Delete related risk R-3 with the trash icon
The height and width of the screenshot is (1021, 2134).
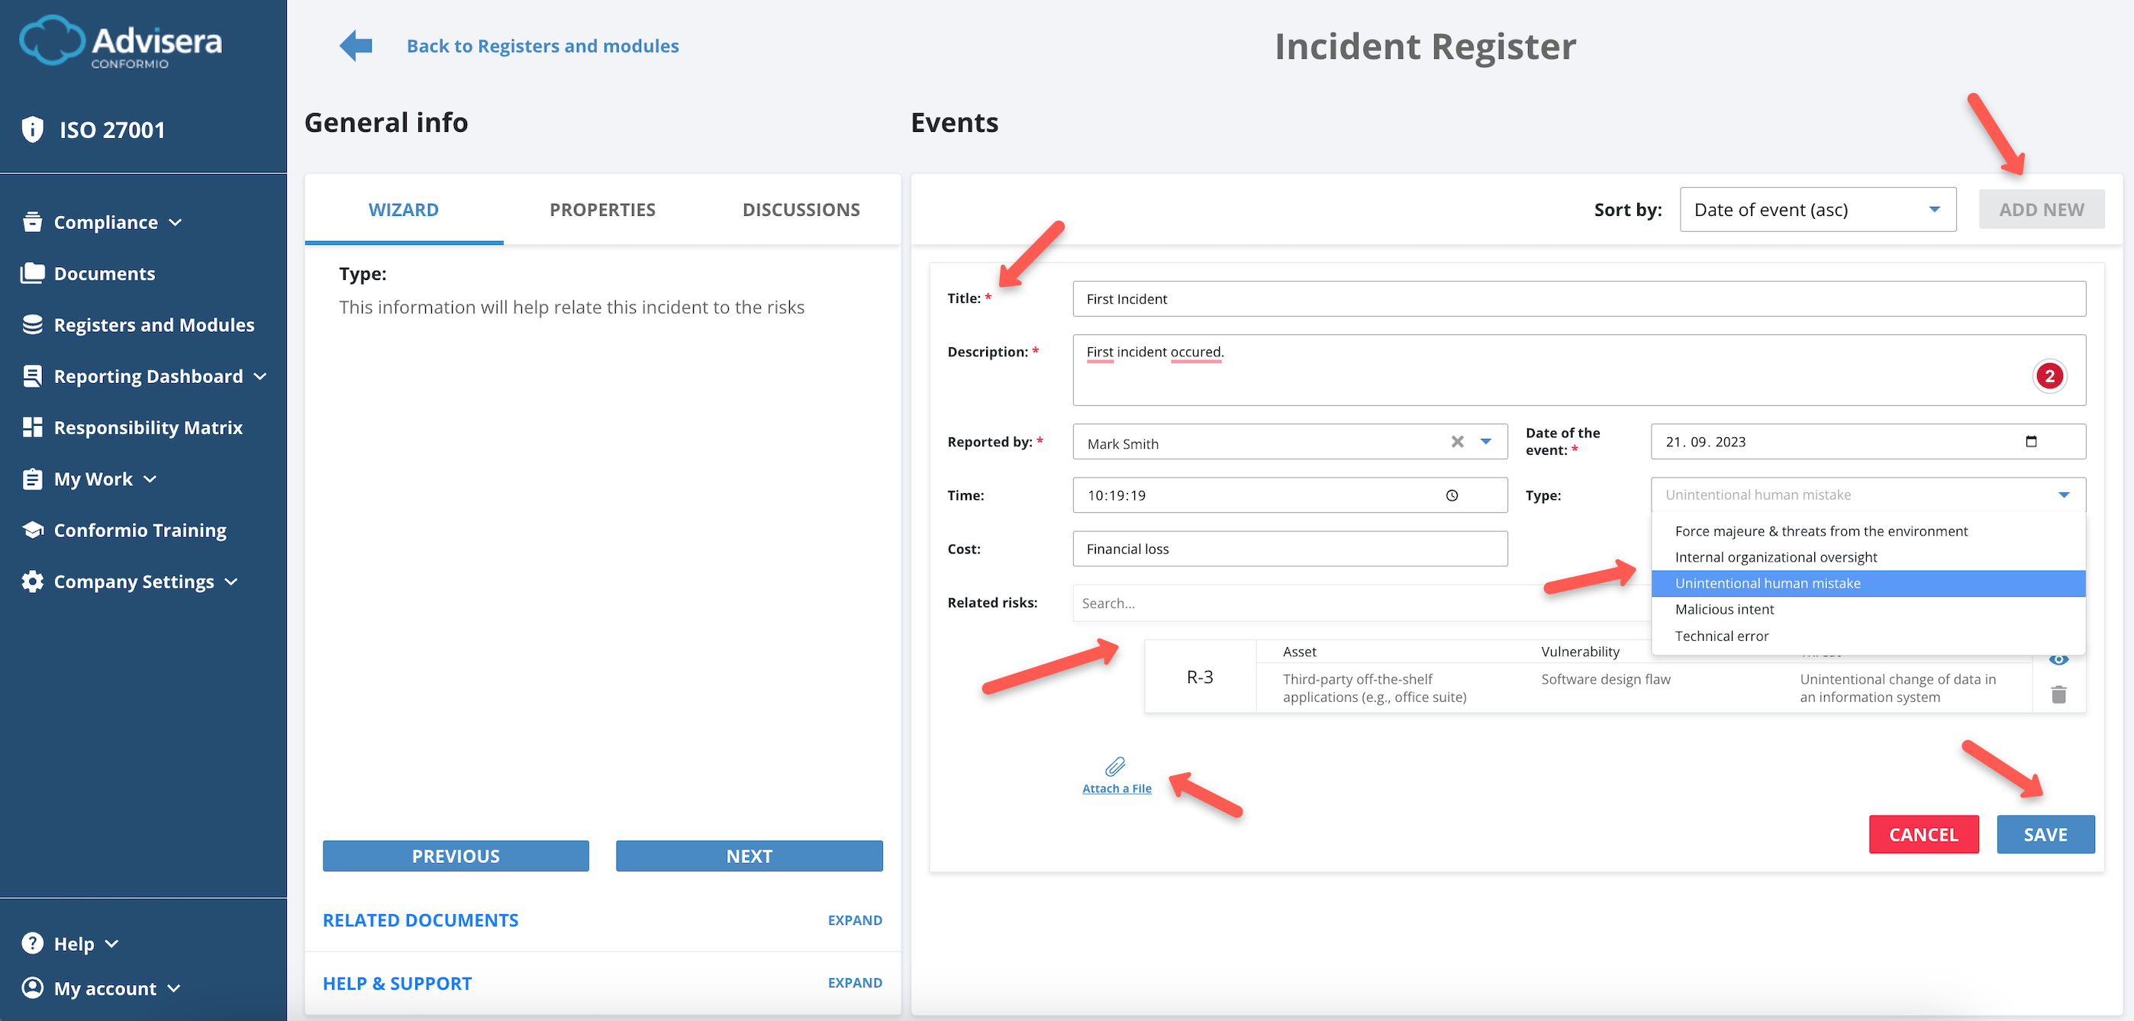pyautogui.click(x=2060, y=694)
